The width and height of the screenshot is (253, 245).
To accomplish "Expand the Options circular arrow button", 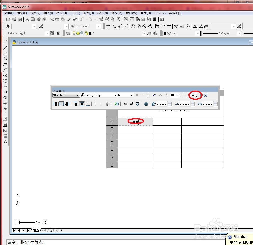I will click(206, 95).
